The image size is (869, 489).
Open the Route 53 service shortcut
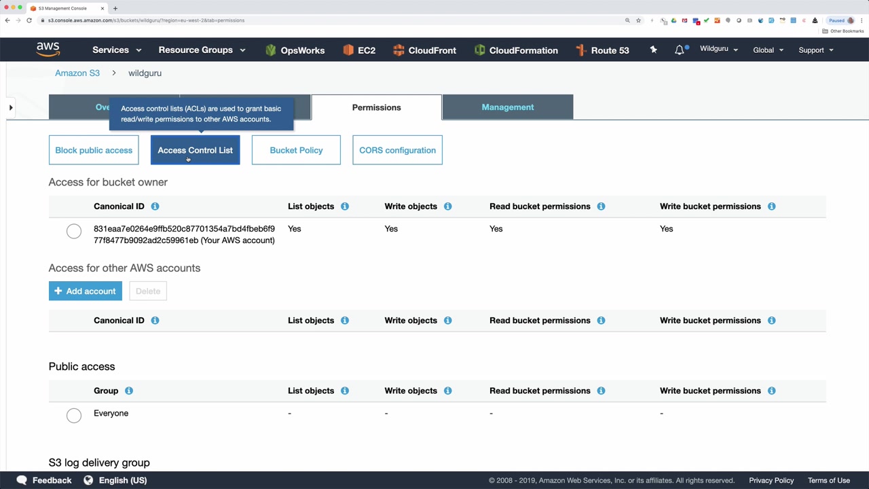click(x=602, y=50)
